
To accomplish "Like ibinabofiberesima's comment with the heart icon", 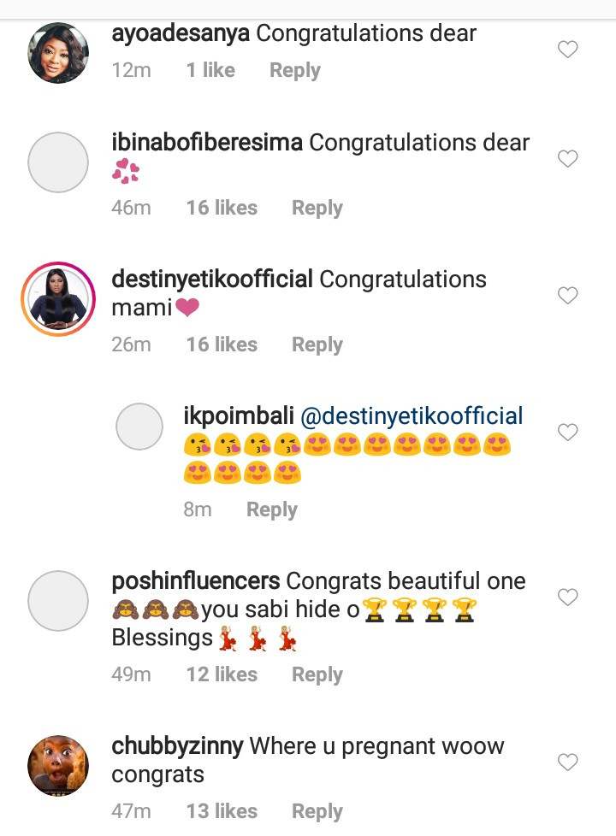I will coord(567,159).
